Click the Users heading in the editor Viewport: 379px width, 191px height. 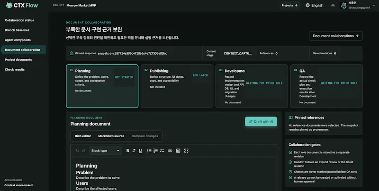pos(82,183)
